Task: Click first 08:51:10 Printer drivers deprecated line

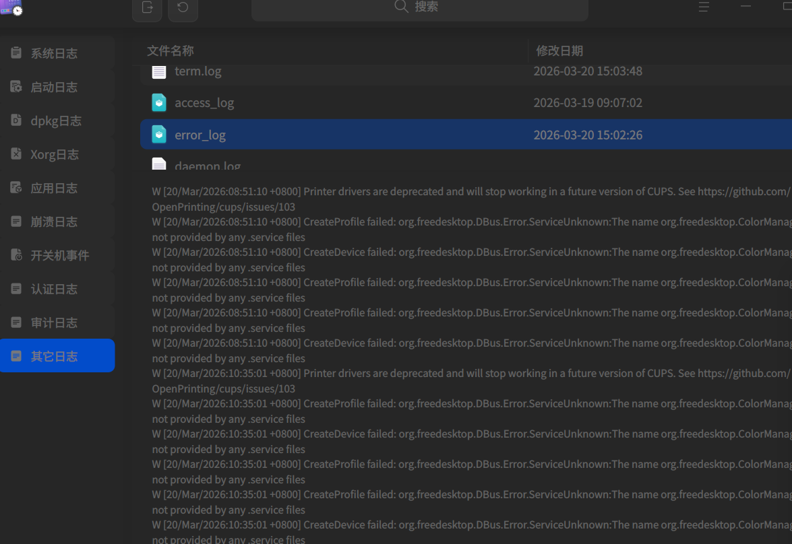Action: [470, 192]
